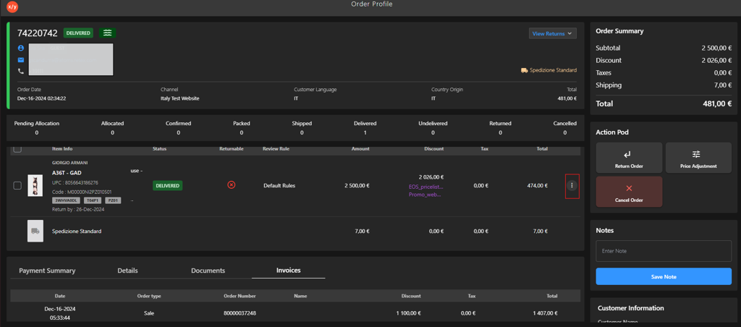Click the Return Order button
The image size is (741, 327).
tap(629, 158)
